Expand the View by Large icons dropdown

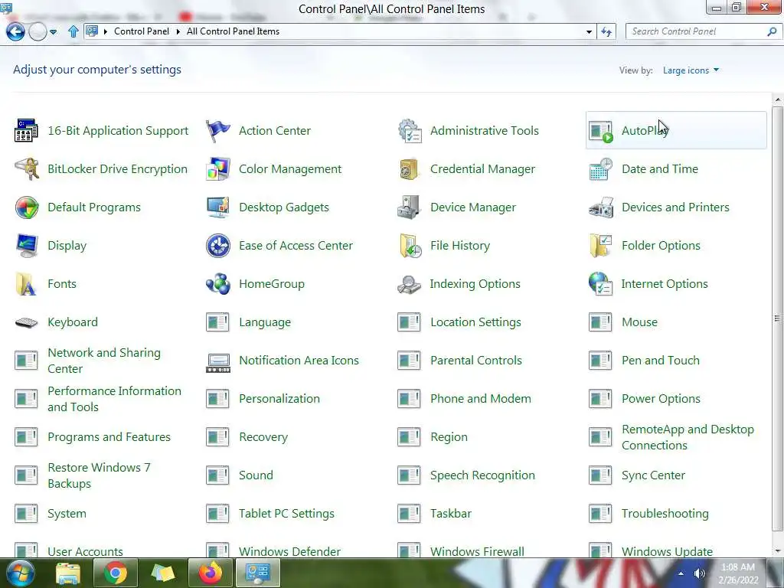(x=691, y=70)
